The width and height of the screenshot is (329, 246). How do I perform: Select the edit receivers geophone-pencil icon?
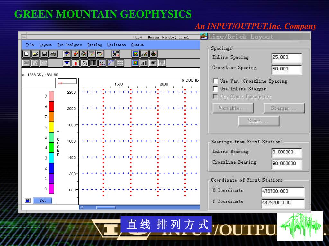tap(67, 54)
